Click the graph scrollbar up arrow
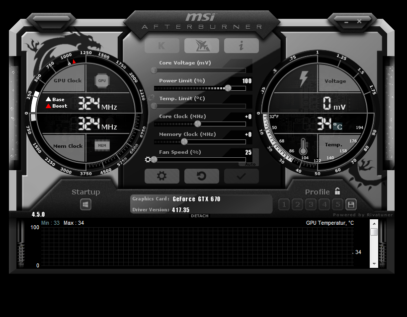This screenshot has width=407, height=317. (374, 223)
